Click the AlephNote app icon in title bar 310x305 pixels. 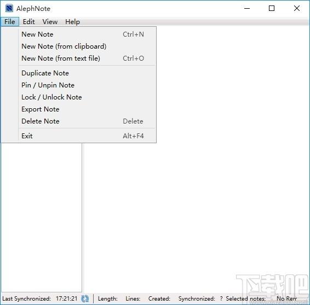9,8
